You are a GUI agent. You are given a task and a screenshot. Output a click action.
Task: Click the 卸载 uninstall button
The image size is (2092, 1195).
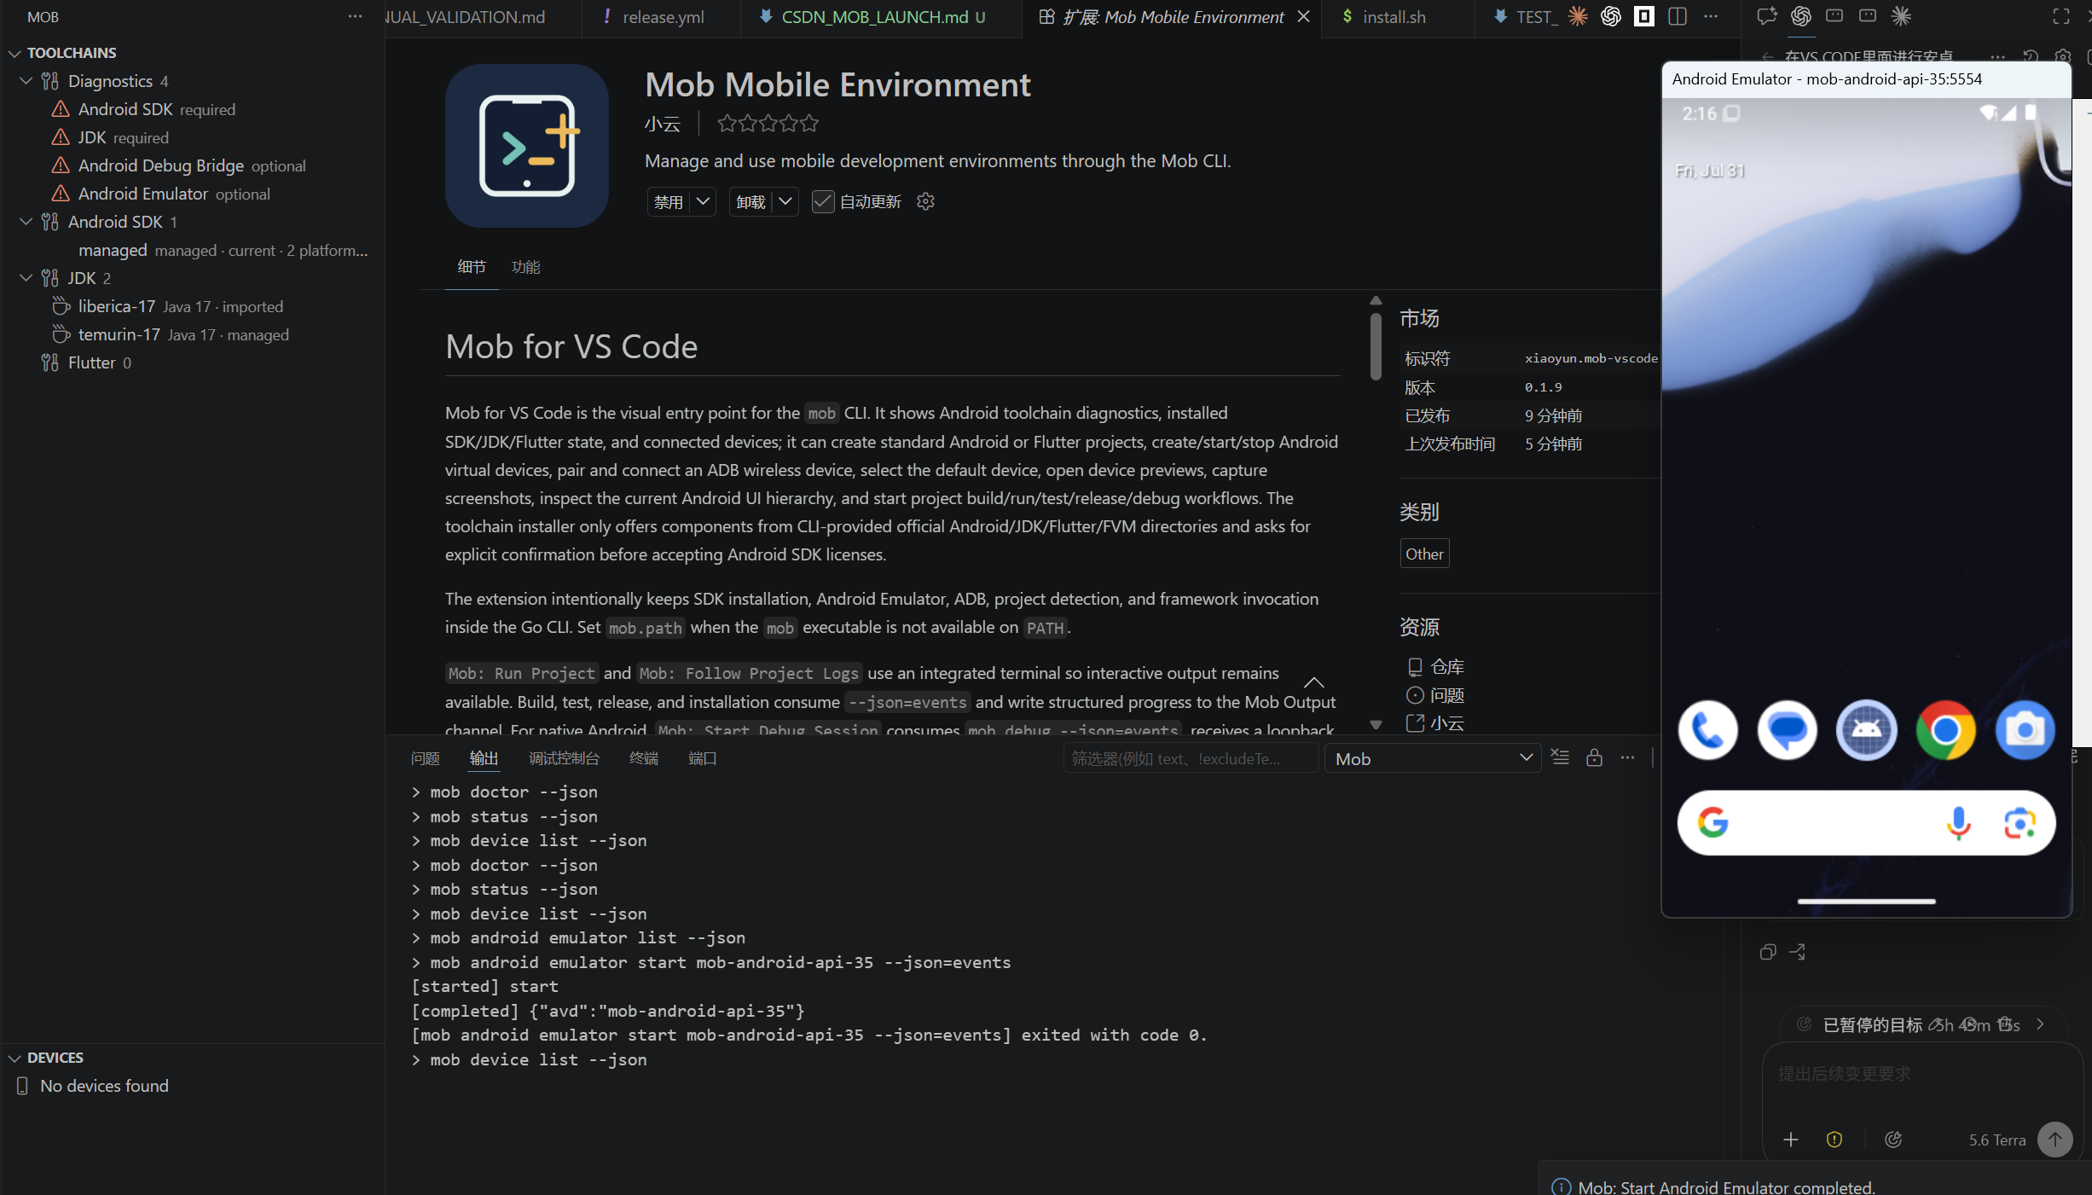tap(750, 201)
